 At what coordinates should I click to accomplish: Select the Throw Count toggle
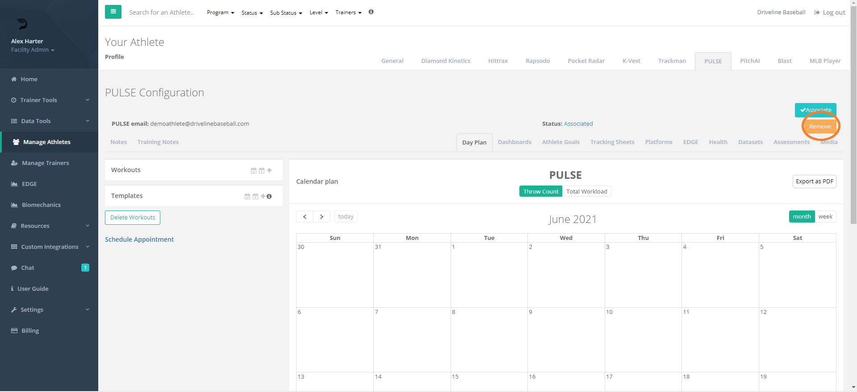click(x=540, y=191)
